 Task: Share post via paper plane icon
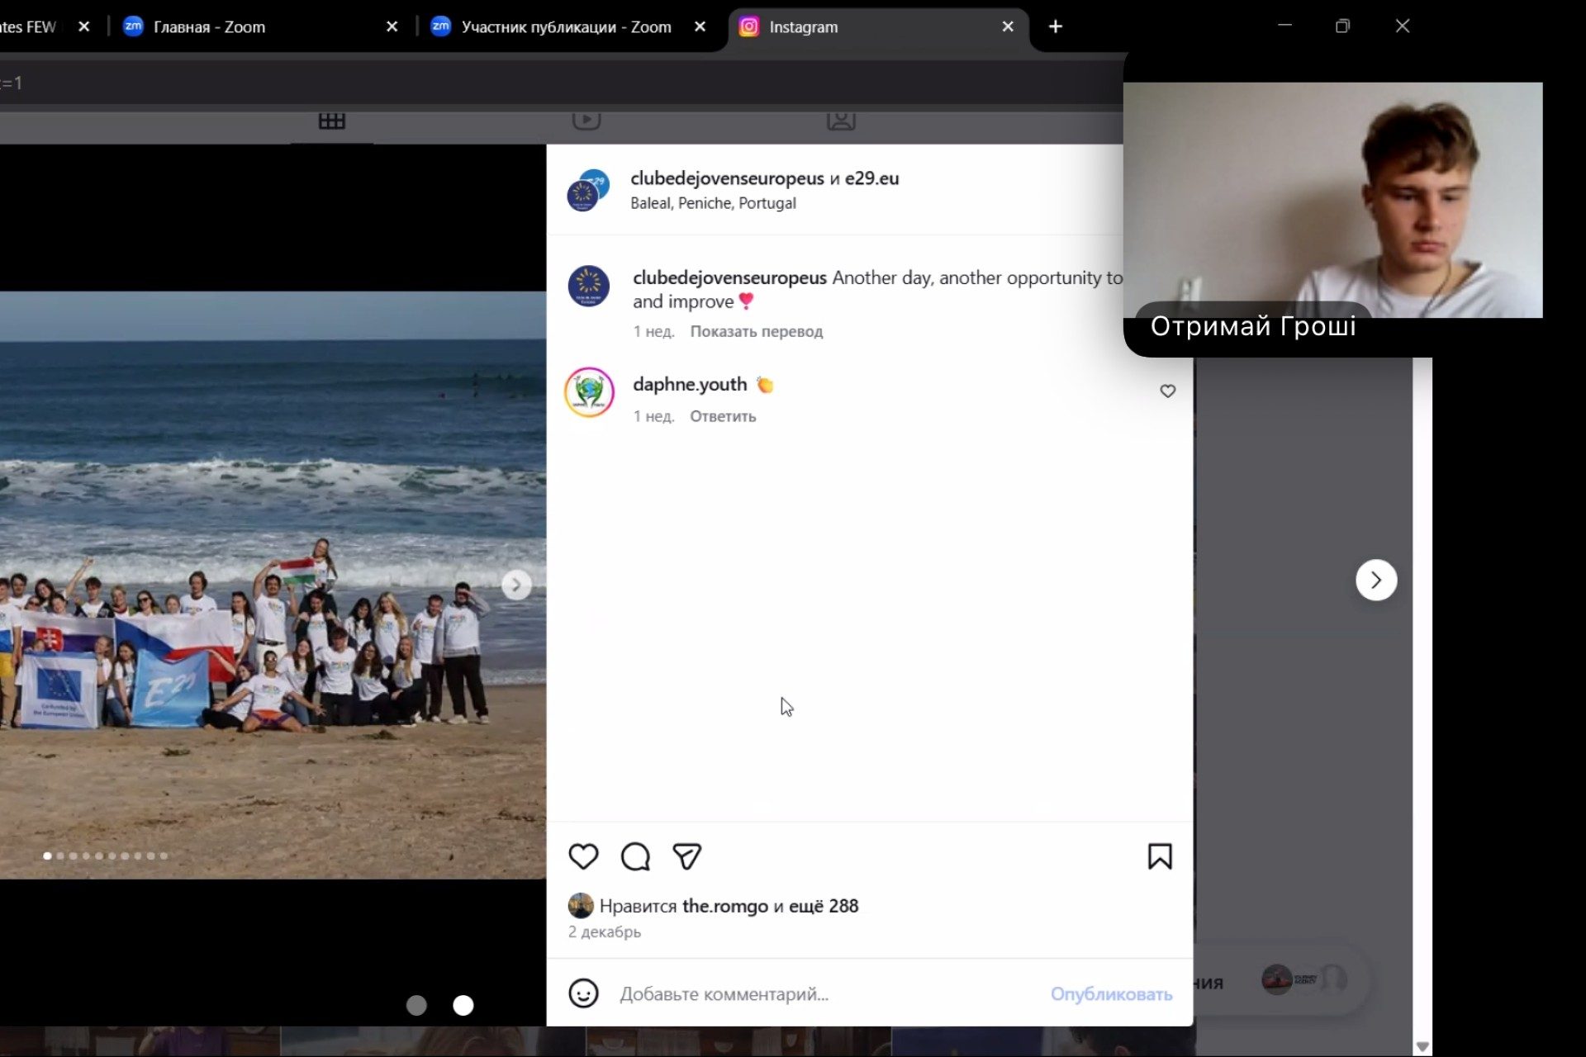[686, 856]
